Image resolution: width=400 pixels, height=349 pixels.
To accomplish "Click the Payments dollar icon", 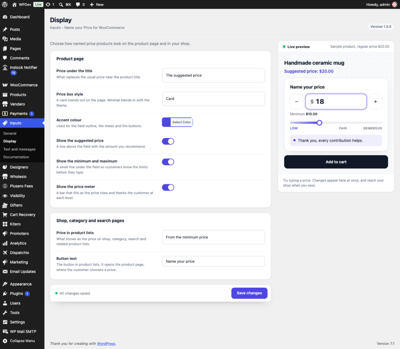I will pos(5,114).
